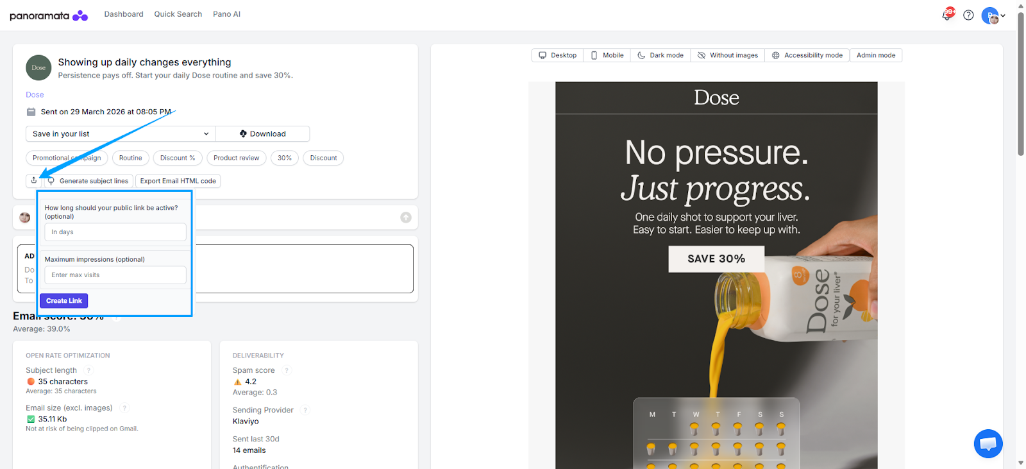Switch preview to Admin mode
This screenshot has width=1026, height=469.
[x=876, y=55]
